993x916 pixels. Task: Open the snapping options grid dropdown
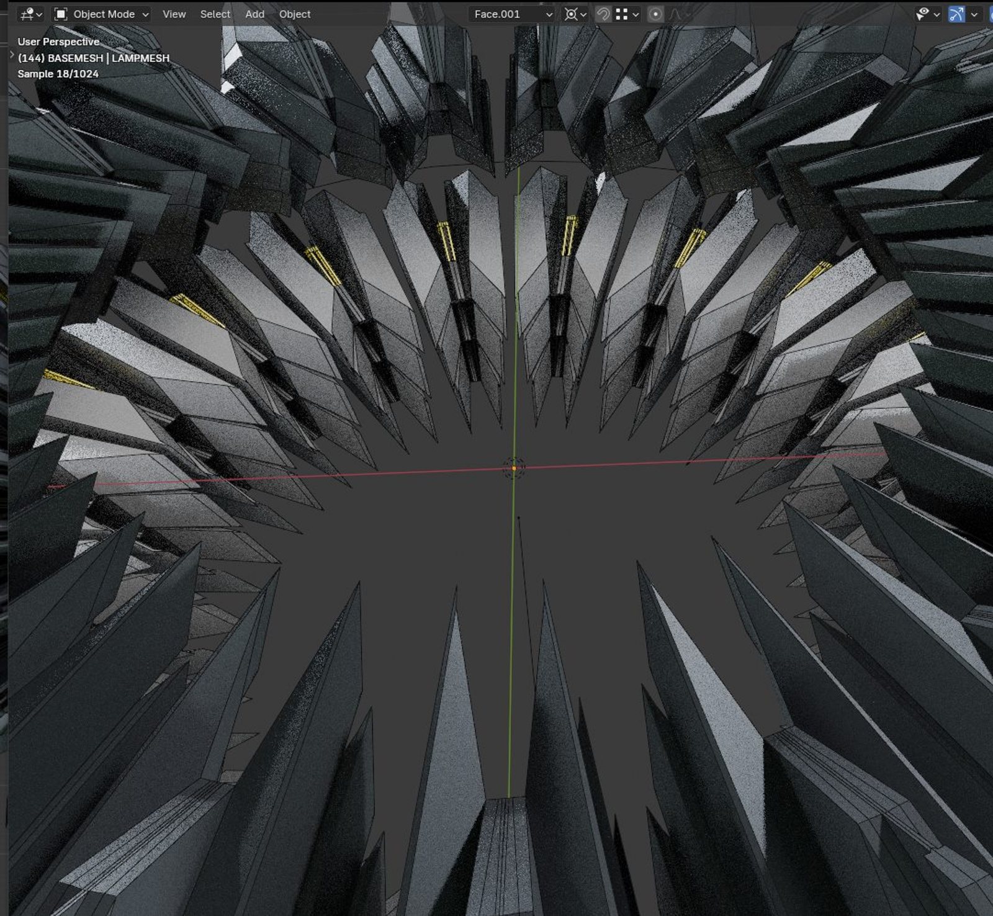coord(627,14)
